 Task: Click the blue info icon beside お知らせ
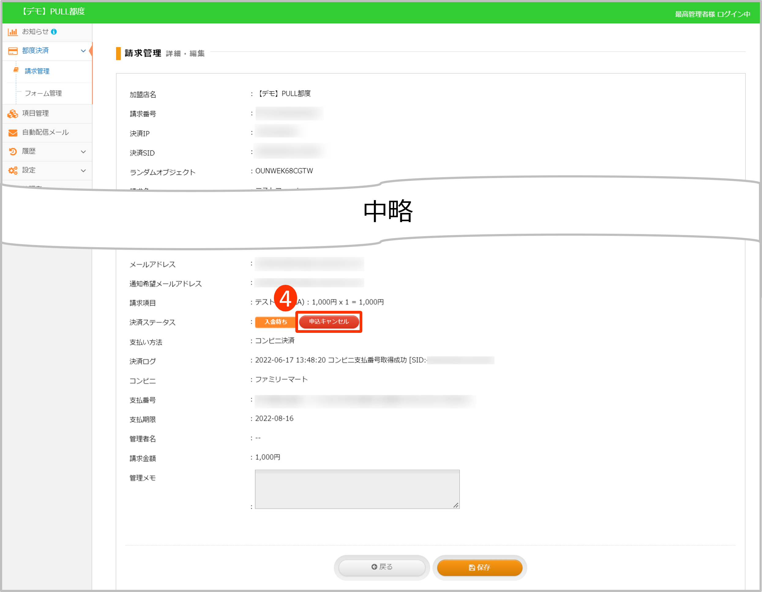point(54,32)
